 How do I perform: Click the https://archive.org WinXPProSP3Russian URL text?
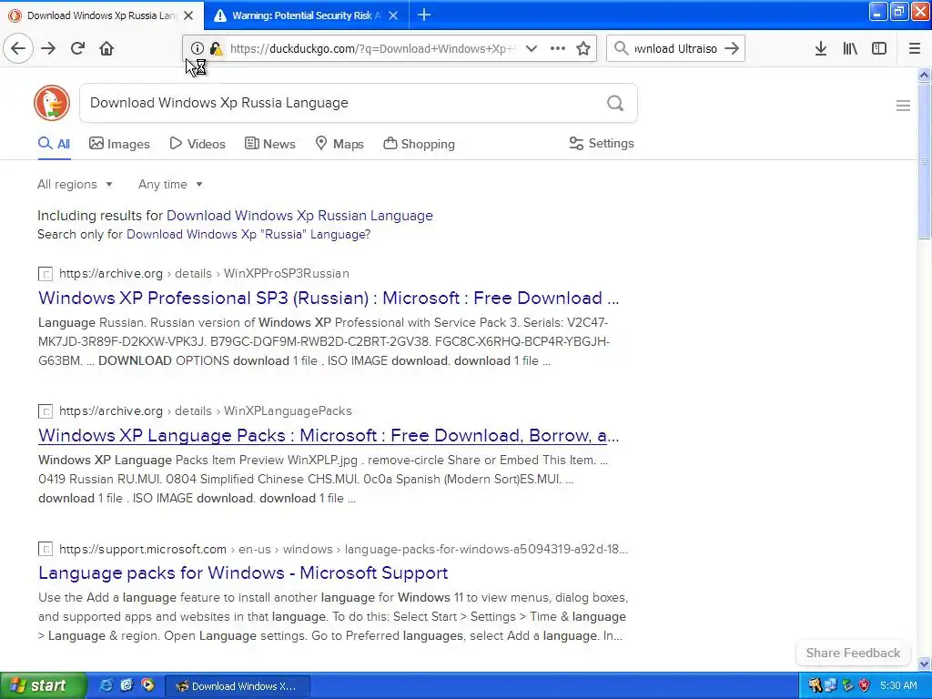tap(204, 273)
